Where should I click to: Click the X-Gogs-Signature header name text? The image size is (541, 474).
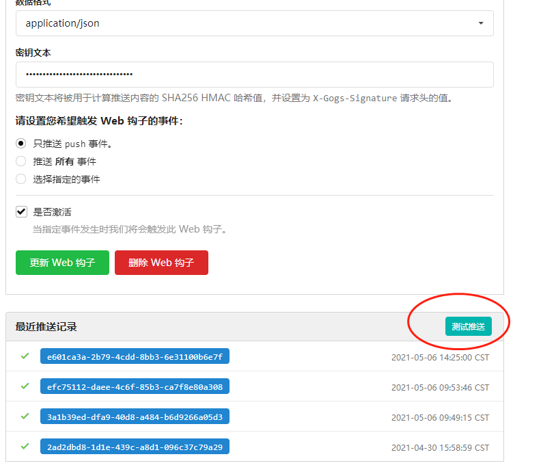355,98
